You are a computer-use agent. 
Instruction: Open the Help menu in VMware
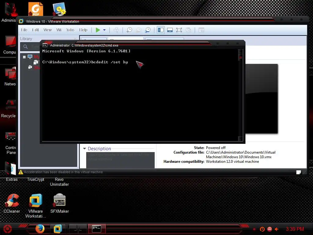click(83, 30)
